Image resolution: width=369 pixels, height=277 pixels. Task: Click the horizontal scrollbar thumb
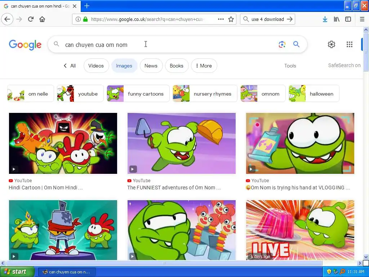point(164,263)
